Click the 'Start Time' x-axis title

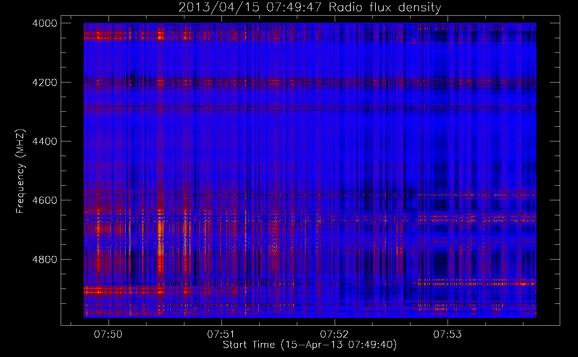click(310, 345)
